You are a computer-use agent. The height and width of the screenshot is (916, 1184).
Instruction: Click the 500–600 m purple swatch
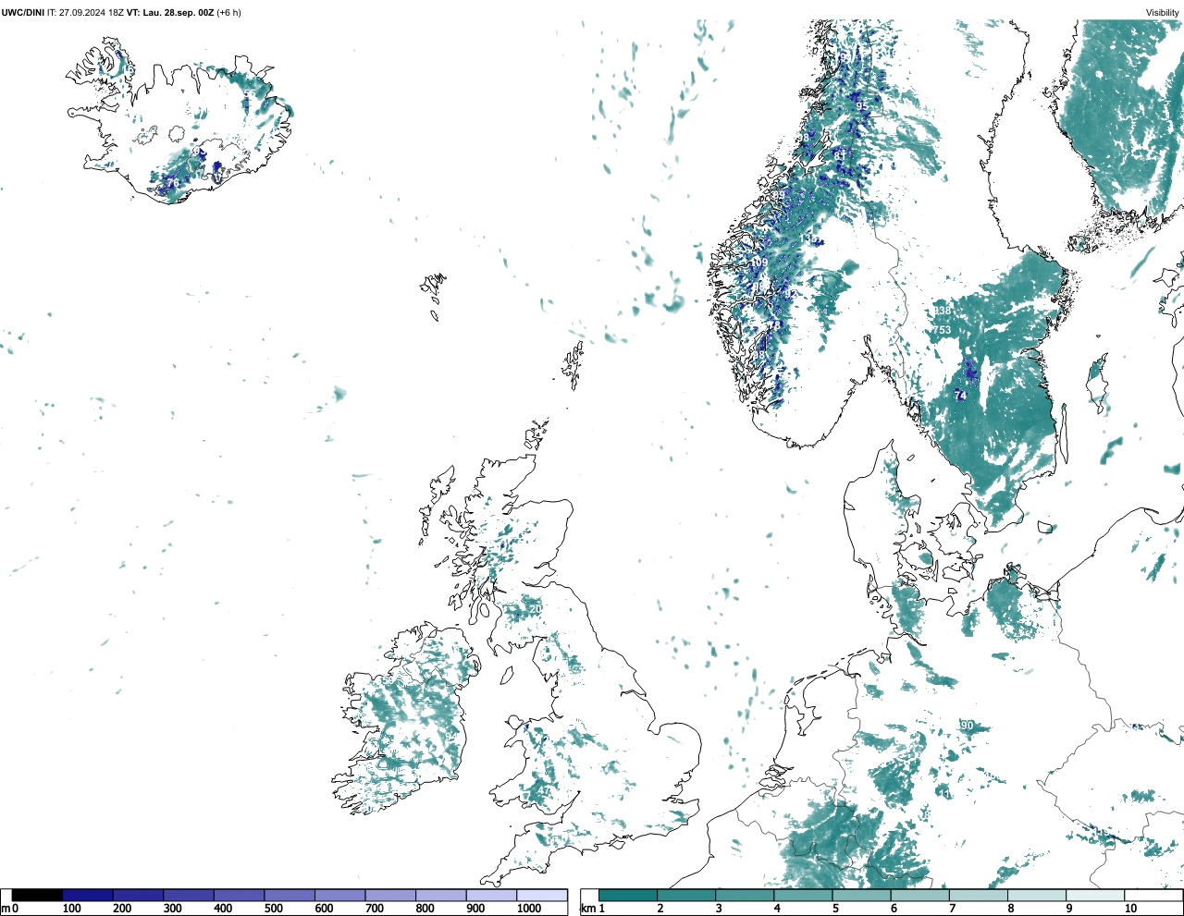[290, 895]
